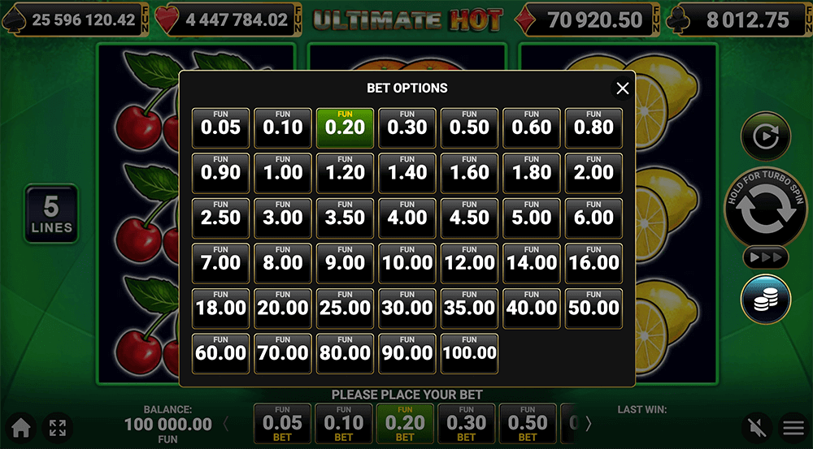Choose the 40.00 bet value
This screenshot has width=813, height=449.
click(532, 309)
